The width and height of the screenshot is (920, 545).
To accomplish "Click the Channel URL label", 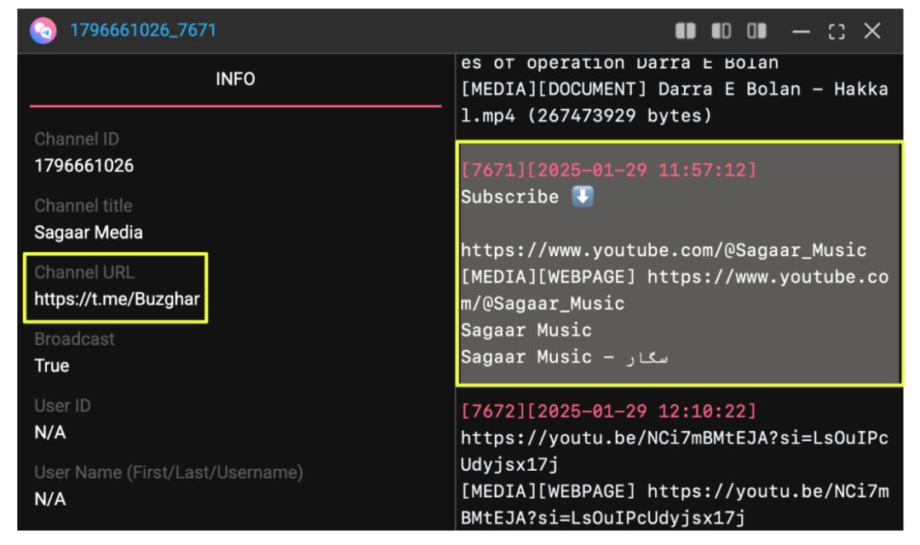I will click(x=84, y=272).
